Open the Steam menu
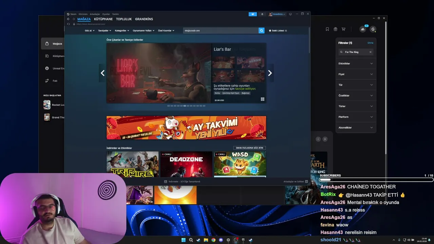434x244 pixels. (72, 14)
